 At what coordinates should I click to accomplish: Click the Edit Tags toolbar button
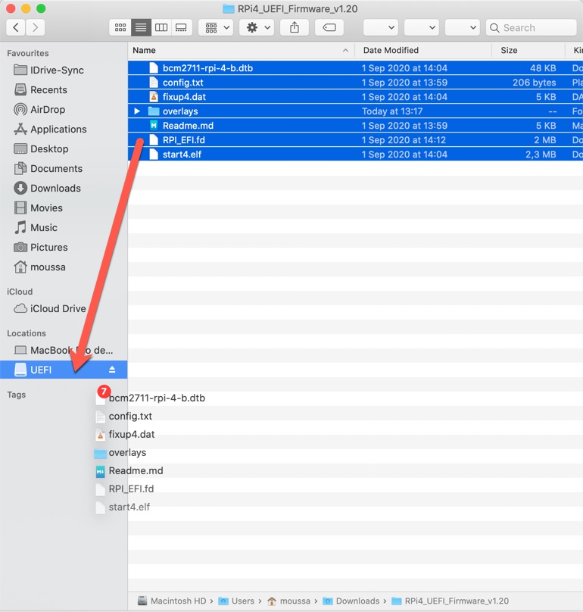point(329,28)
